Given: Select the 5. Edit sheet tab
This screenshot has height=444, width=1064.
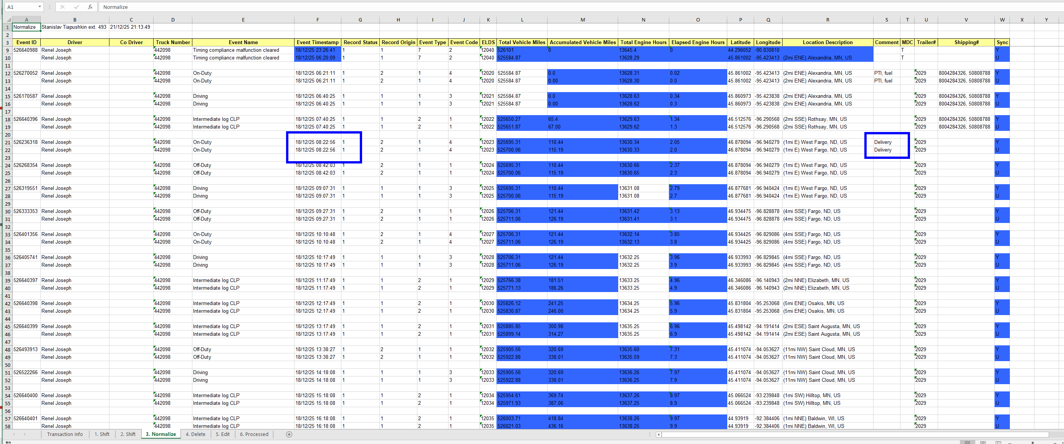Looking at the screenshot, I should [x=223, y=434].
